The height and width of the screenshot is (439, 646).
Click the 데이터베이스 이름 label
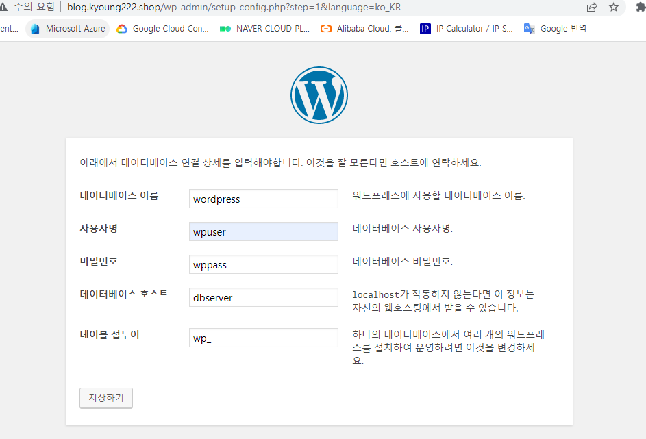(x=119, y=196)
